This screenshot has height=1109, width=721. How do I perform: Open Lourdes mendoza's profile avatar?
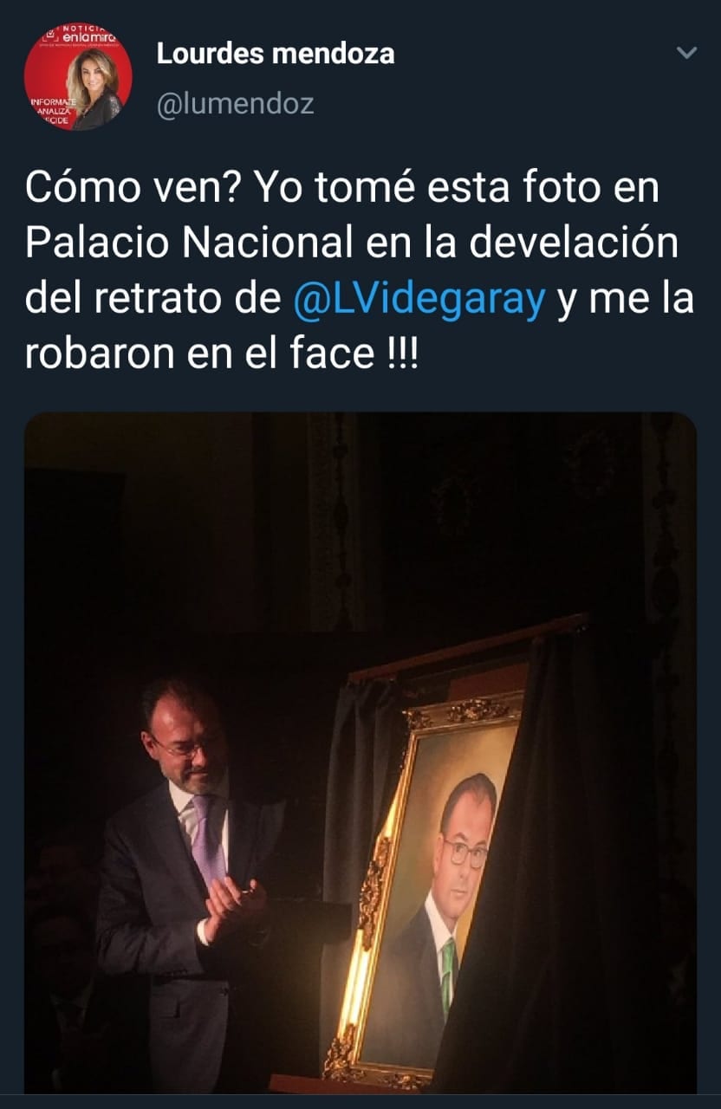click(78, 77)
